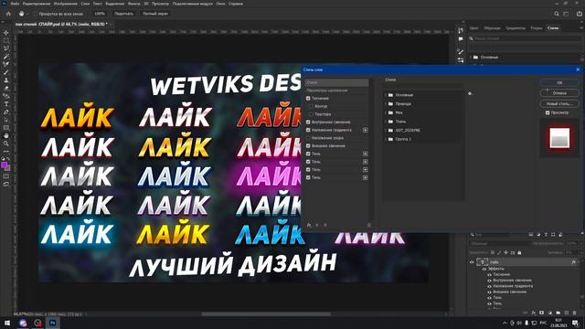Image resolution: width=585 pixels, height=329 pixels.
Task: Click the Подогнать button
Action: pos(123,14)
